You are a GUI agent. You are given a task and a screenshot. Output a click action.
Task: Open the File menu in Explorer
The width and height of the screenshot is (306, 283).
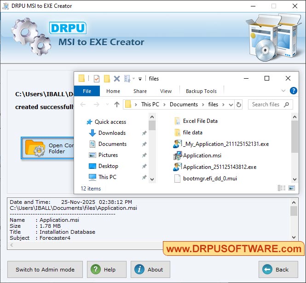click(x=87, y=91)
